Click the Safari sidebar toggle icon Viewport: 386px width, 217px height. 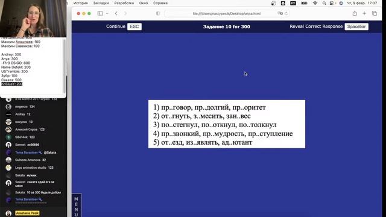pos(100,13)
